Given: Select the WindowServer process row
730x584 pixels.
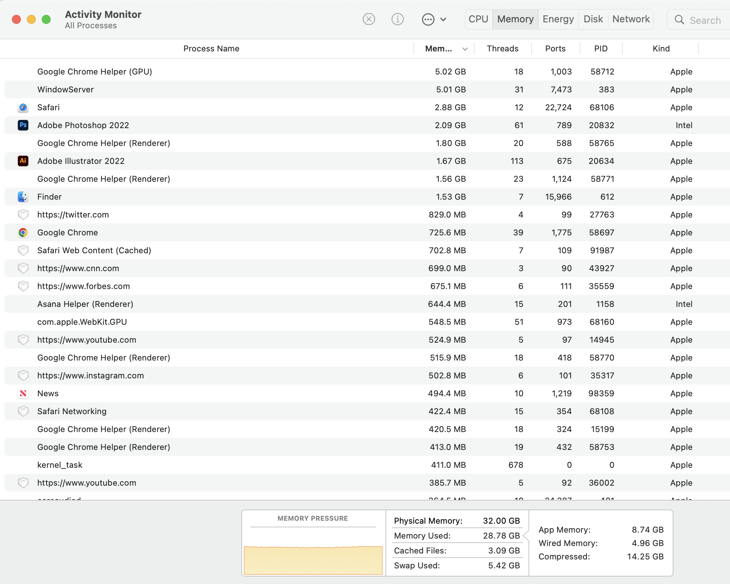Looking at the screenshot, I should click(x=367, y=89).
